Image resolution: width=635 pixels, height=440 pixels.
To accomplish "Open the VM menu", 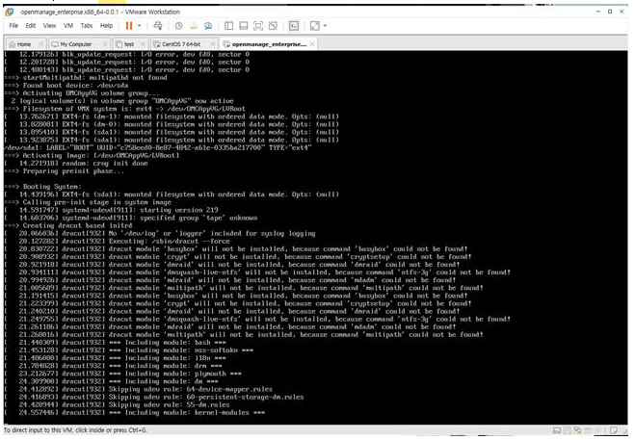I will click(x=68, y=25).
